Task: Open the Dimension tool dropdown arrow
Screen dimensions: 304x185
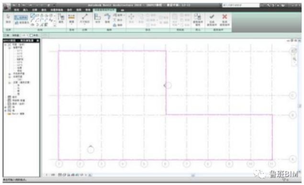Action: (x=85, y=24)
